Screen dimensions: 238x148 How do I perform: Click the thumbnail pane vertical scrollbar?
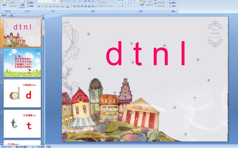tap(44, 81)
